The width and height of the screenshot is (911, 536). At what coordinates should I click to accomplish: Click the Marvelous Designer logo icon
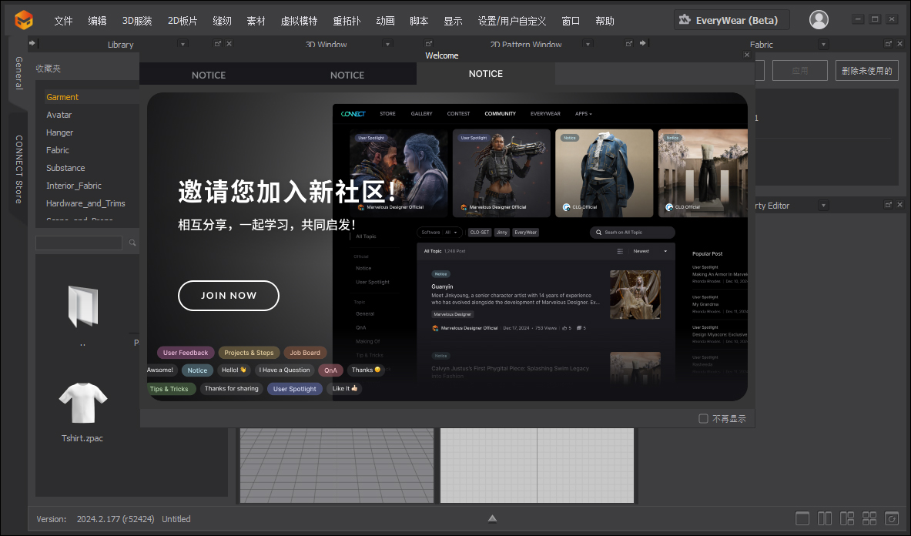(23, 19)
